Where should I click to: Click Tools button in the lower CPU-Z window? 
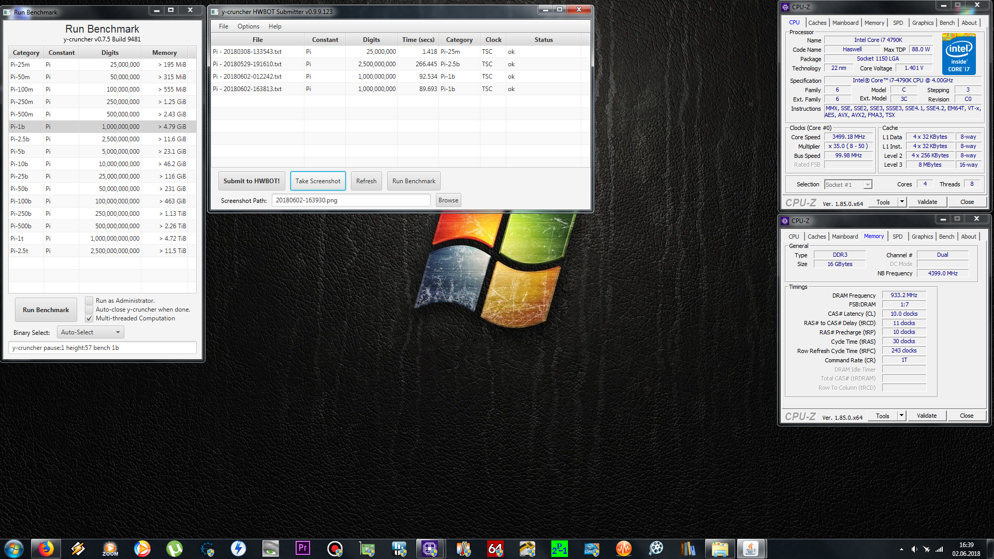[x=883, y=416]
